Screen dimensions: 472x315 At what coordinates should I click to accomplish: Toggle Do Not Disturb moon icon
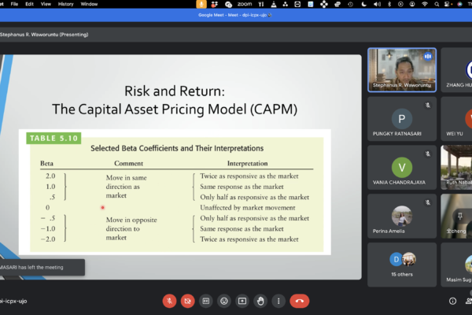[364, 4]
